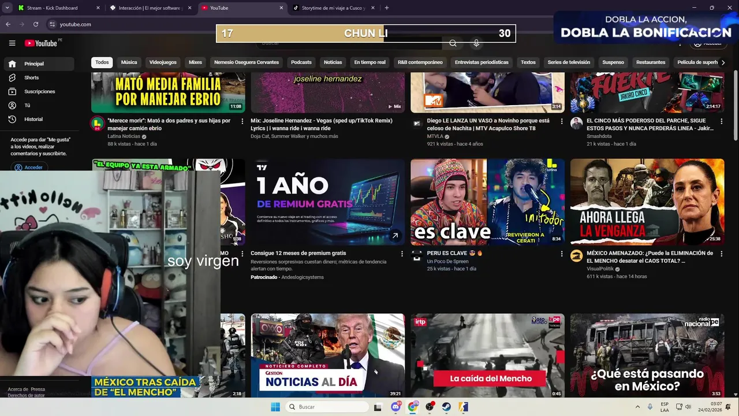This screenshot has height=416, width=739.
Task: Select the Restaurantes filter chip
Action: tap(651, 62)
